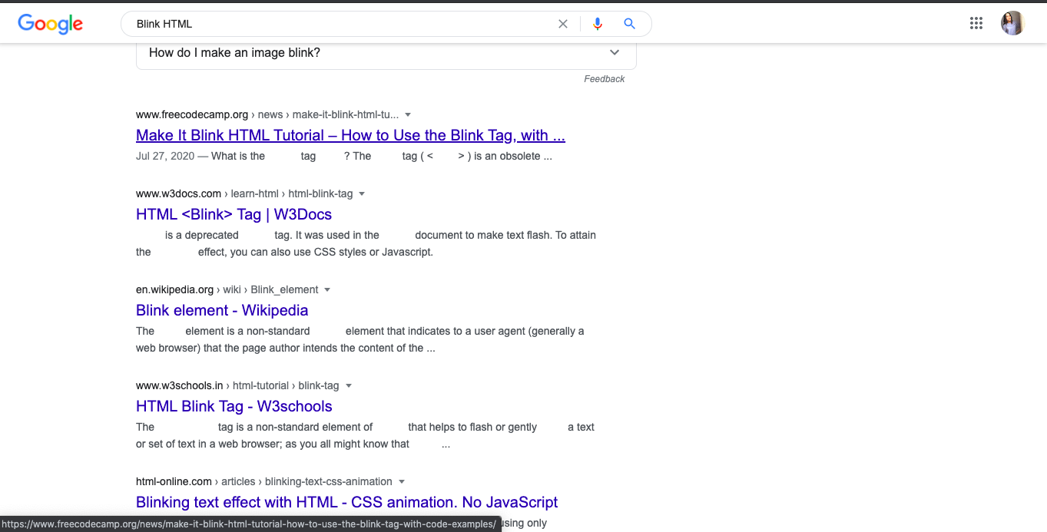Open dropdown arrow beside en.wikipedia.org URL
Viewport: 1047px width, 532px height.
tap(327, 290)
